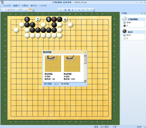
Task: Switch to the コメント tab
Action: click(56, 84)
